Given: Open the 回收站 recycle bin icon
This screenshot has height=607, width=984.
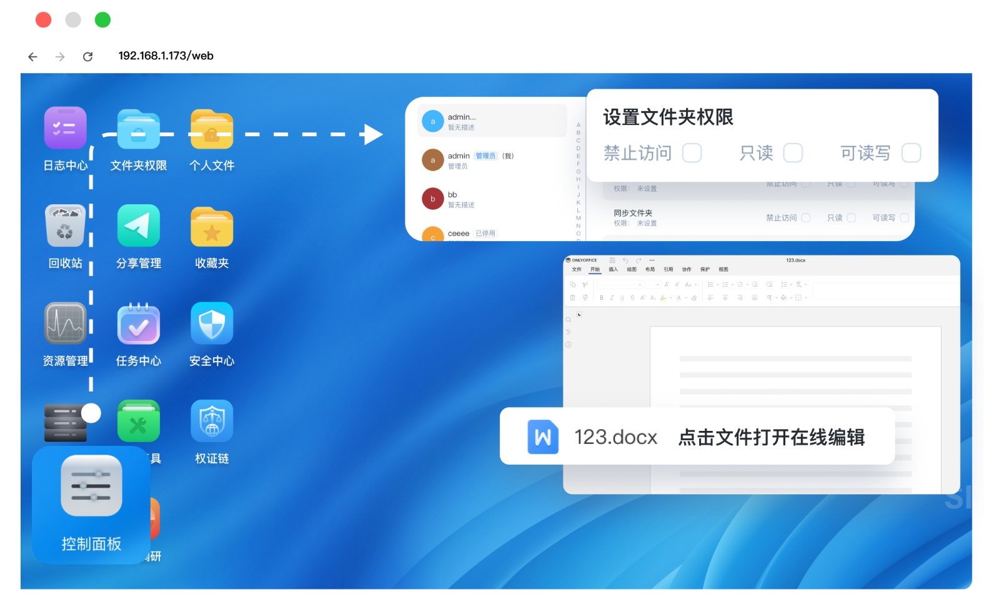Looking at the screenshot, I should pos(65,226).
